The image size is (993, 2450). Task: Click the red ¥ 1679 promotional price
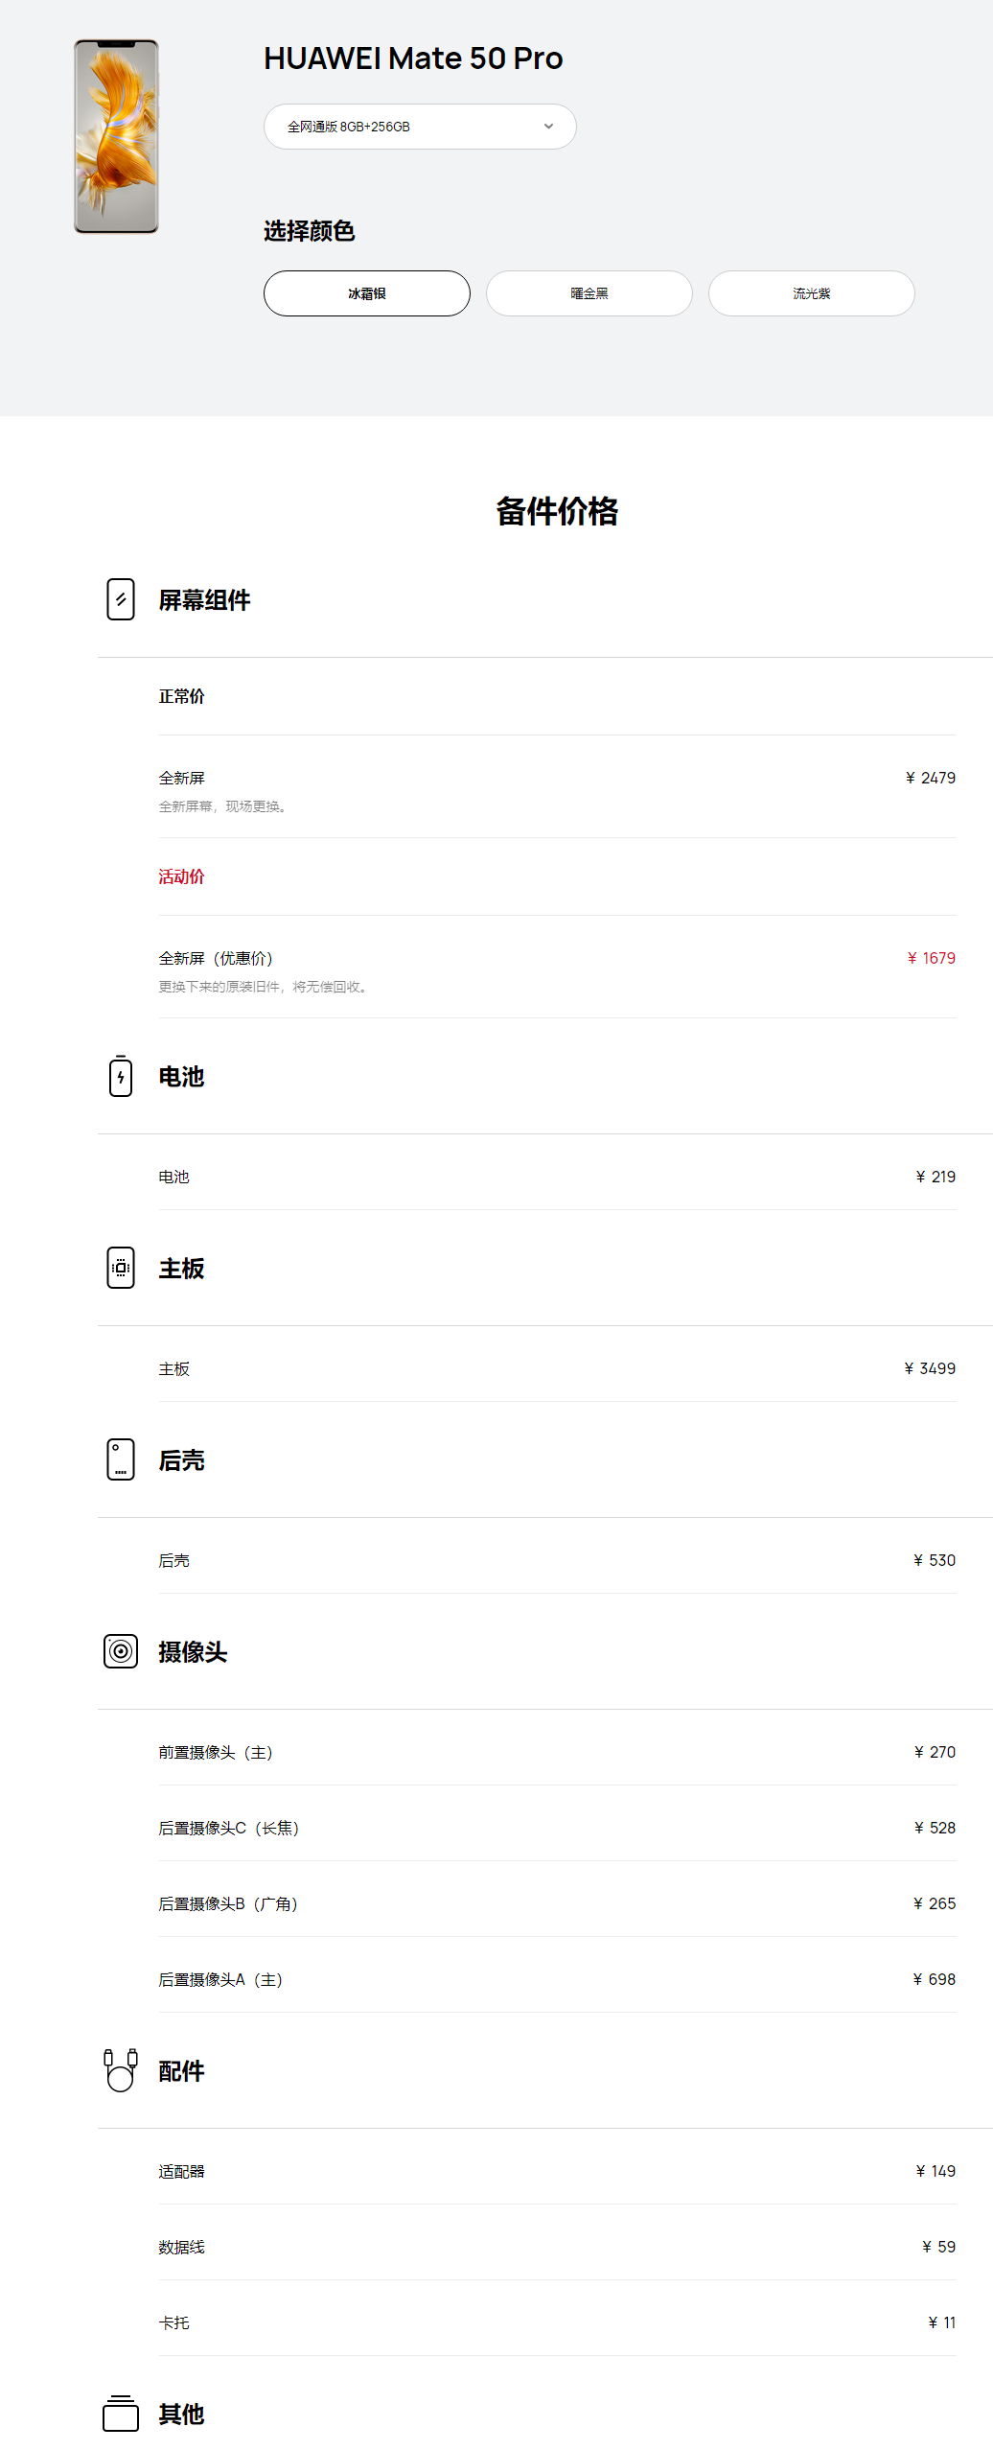point(931,958)
